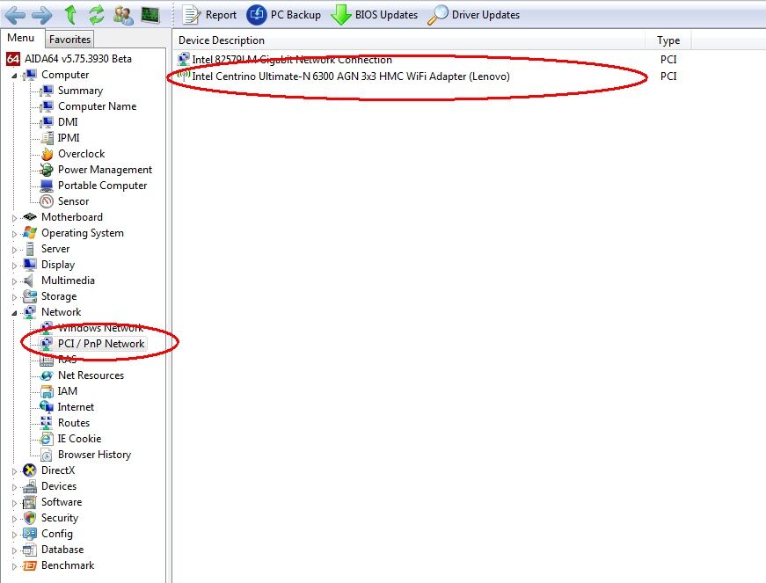The height and width of the screenshot is (583, 766).
Task: Open Report wizard
Action: click(x=209, y=15)
